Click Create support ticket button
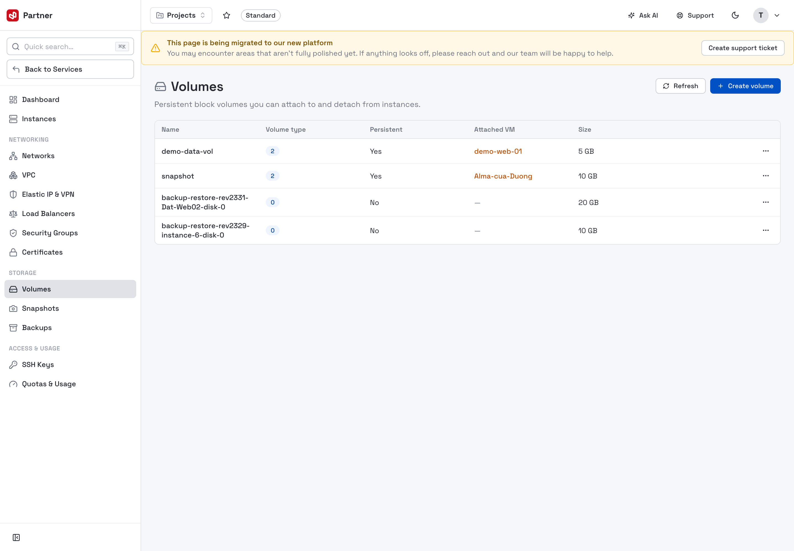 [x=742, y=48]
